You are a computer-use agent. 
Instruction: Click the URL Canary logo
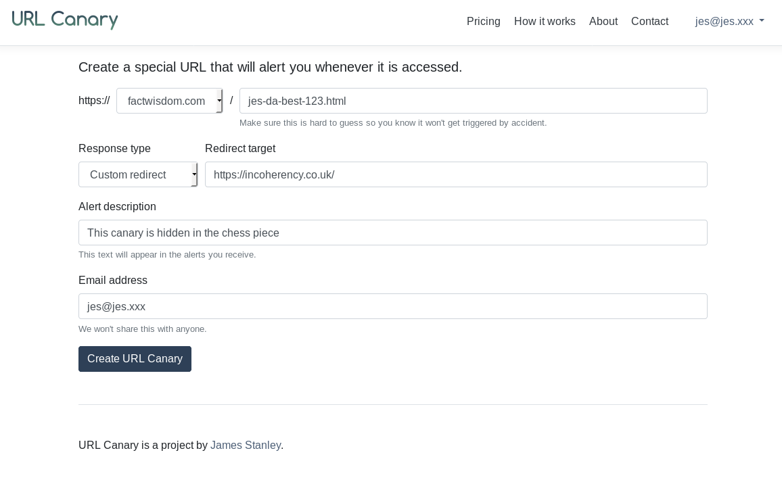(65, 20)
